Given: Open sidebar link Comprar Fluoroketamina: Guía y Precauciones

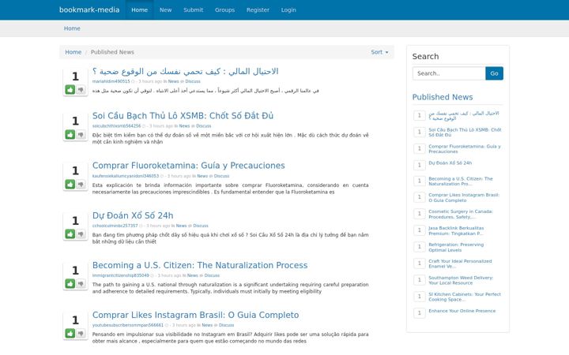Looking at the screenshot, I should tap(465, 149).
